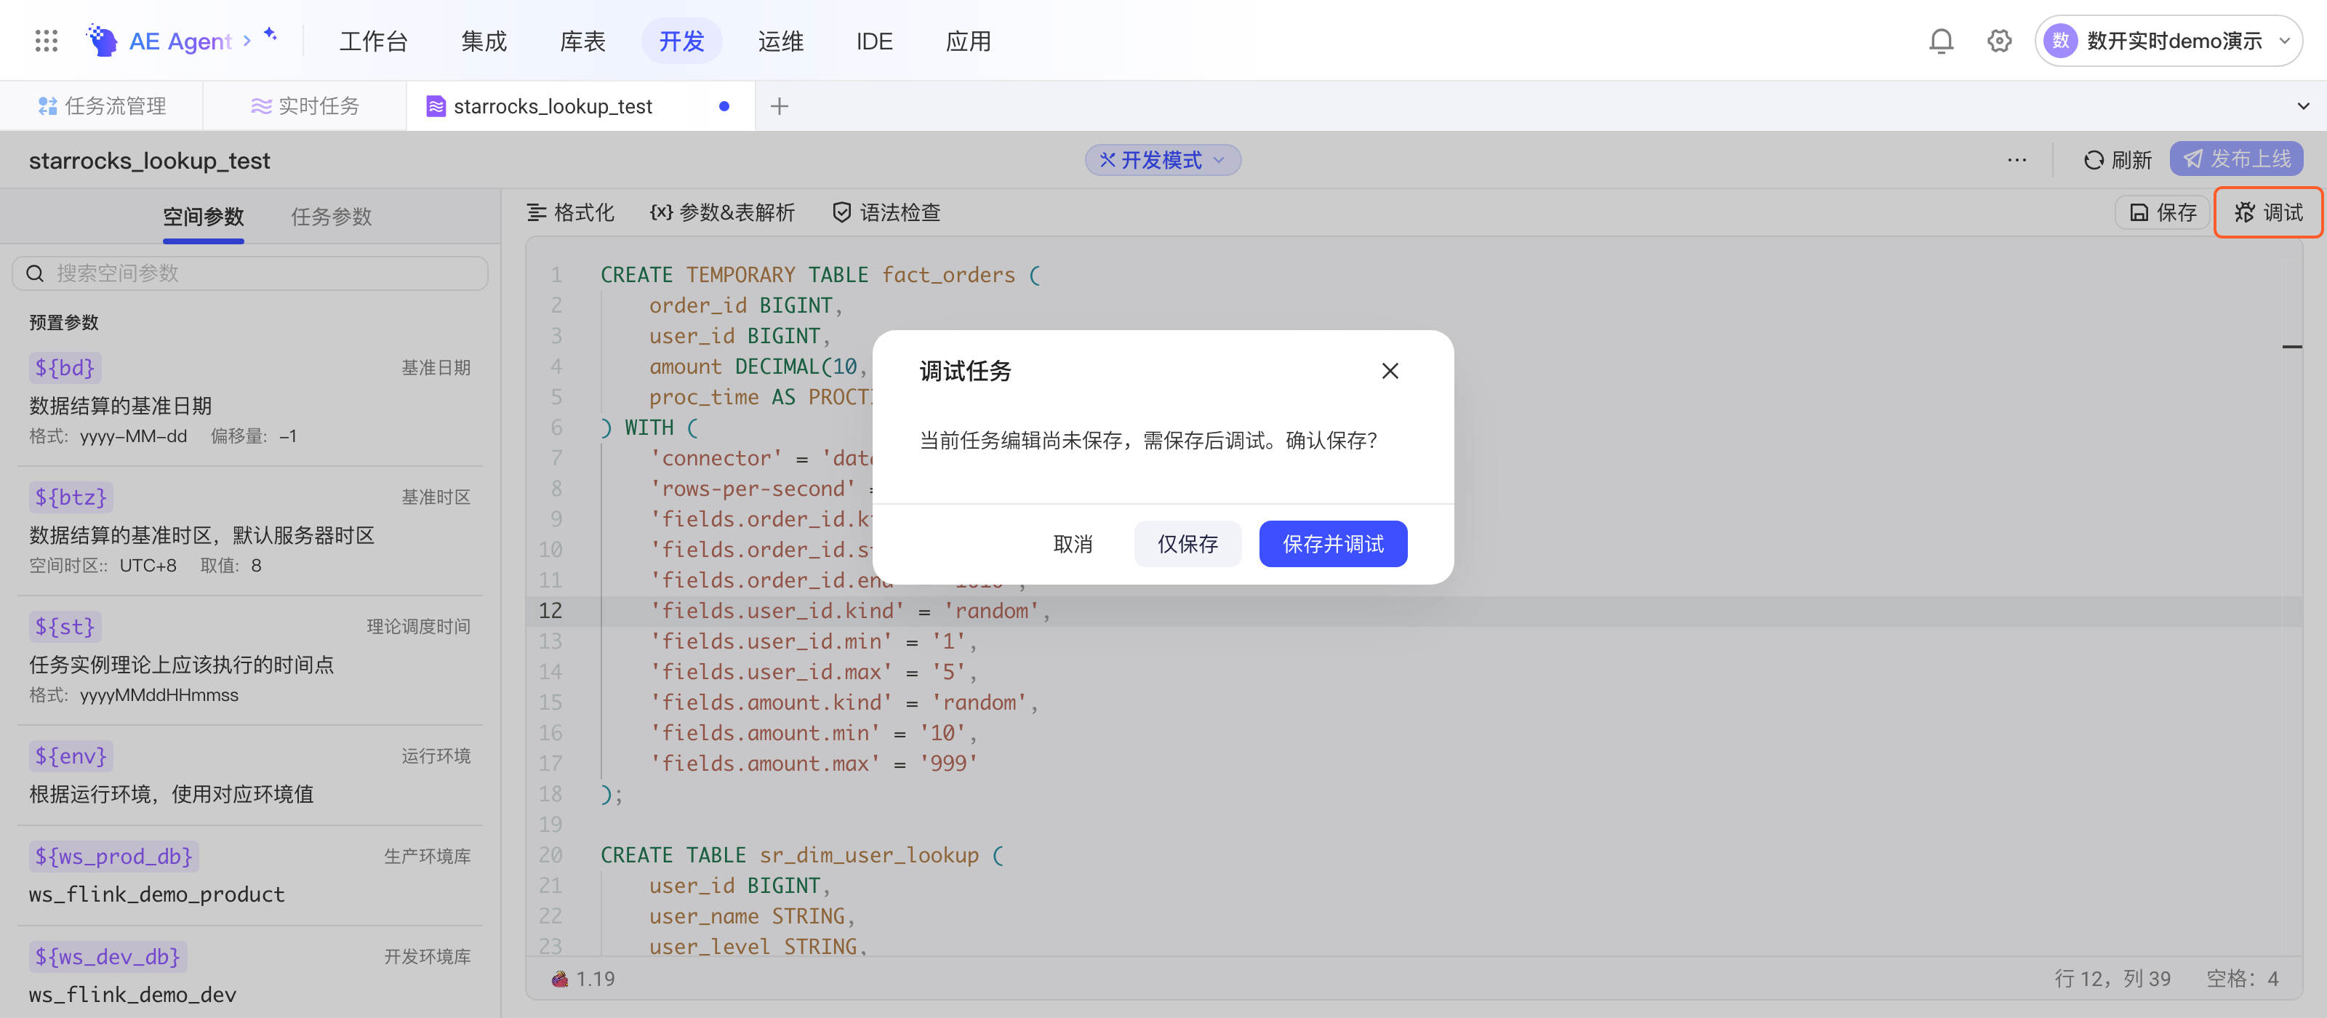Click the 保存 save button

[2163, 212]
